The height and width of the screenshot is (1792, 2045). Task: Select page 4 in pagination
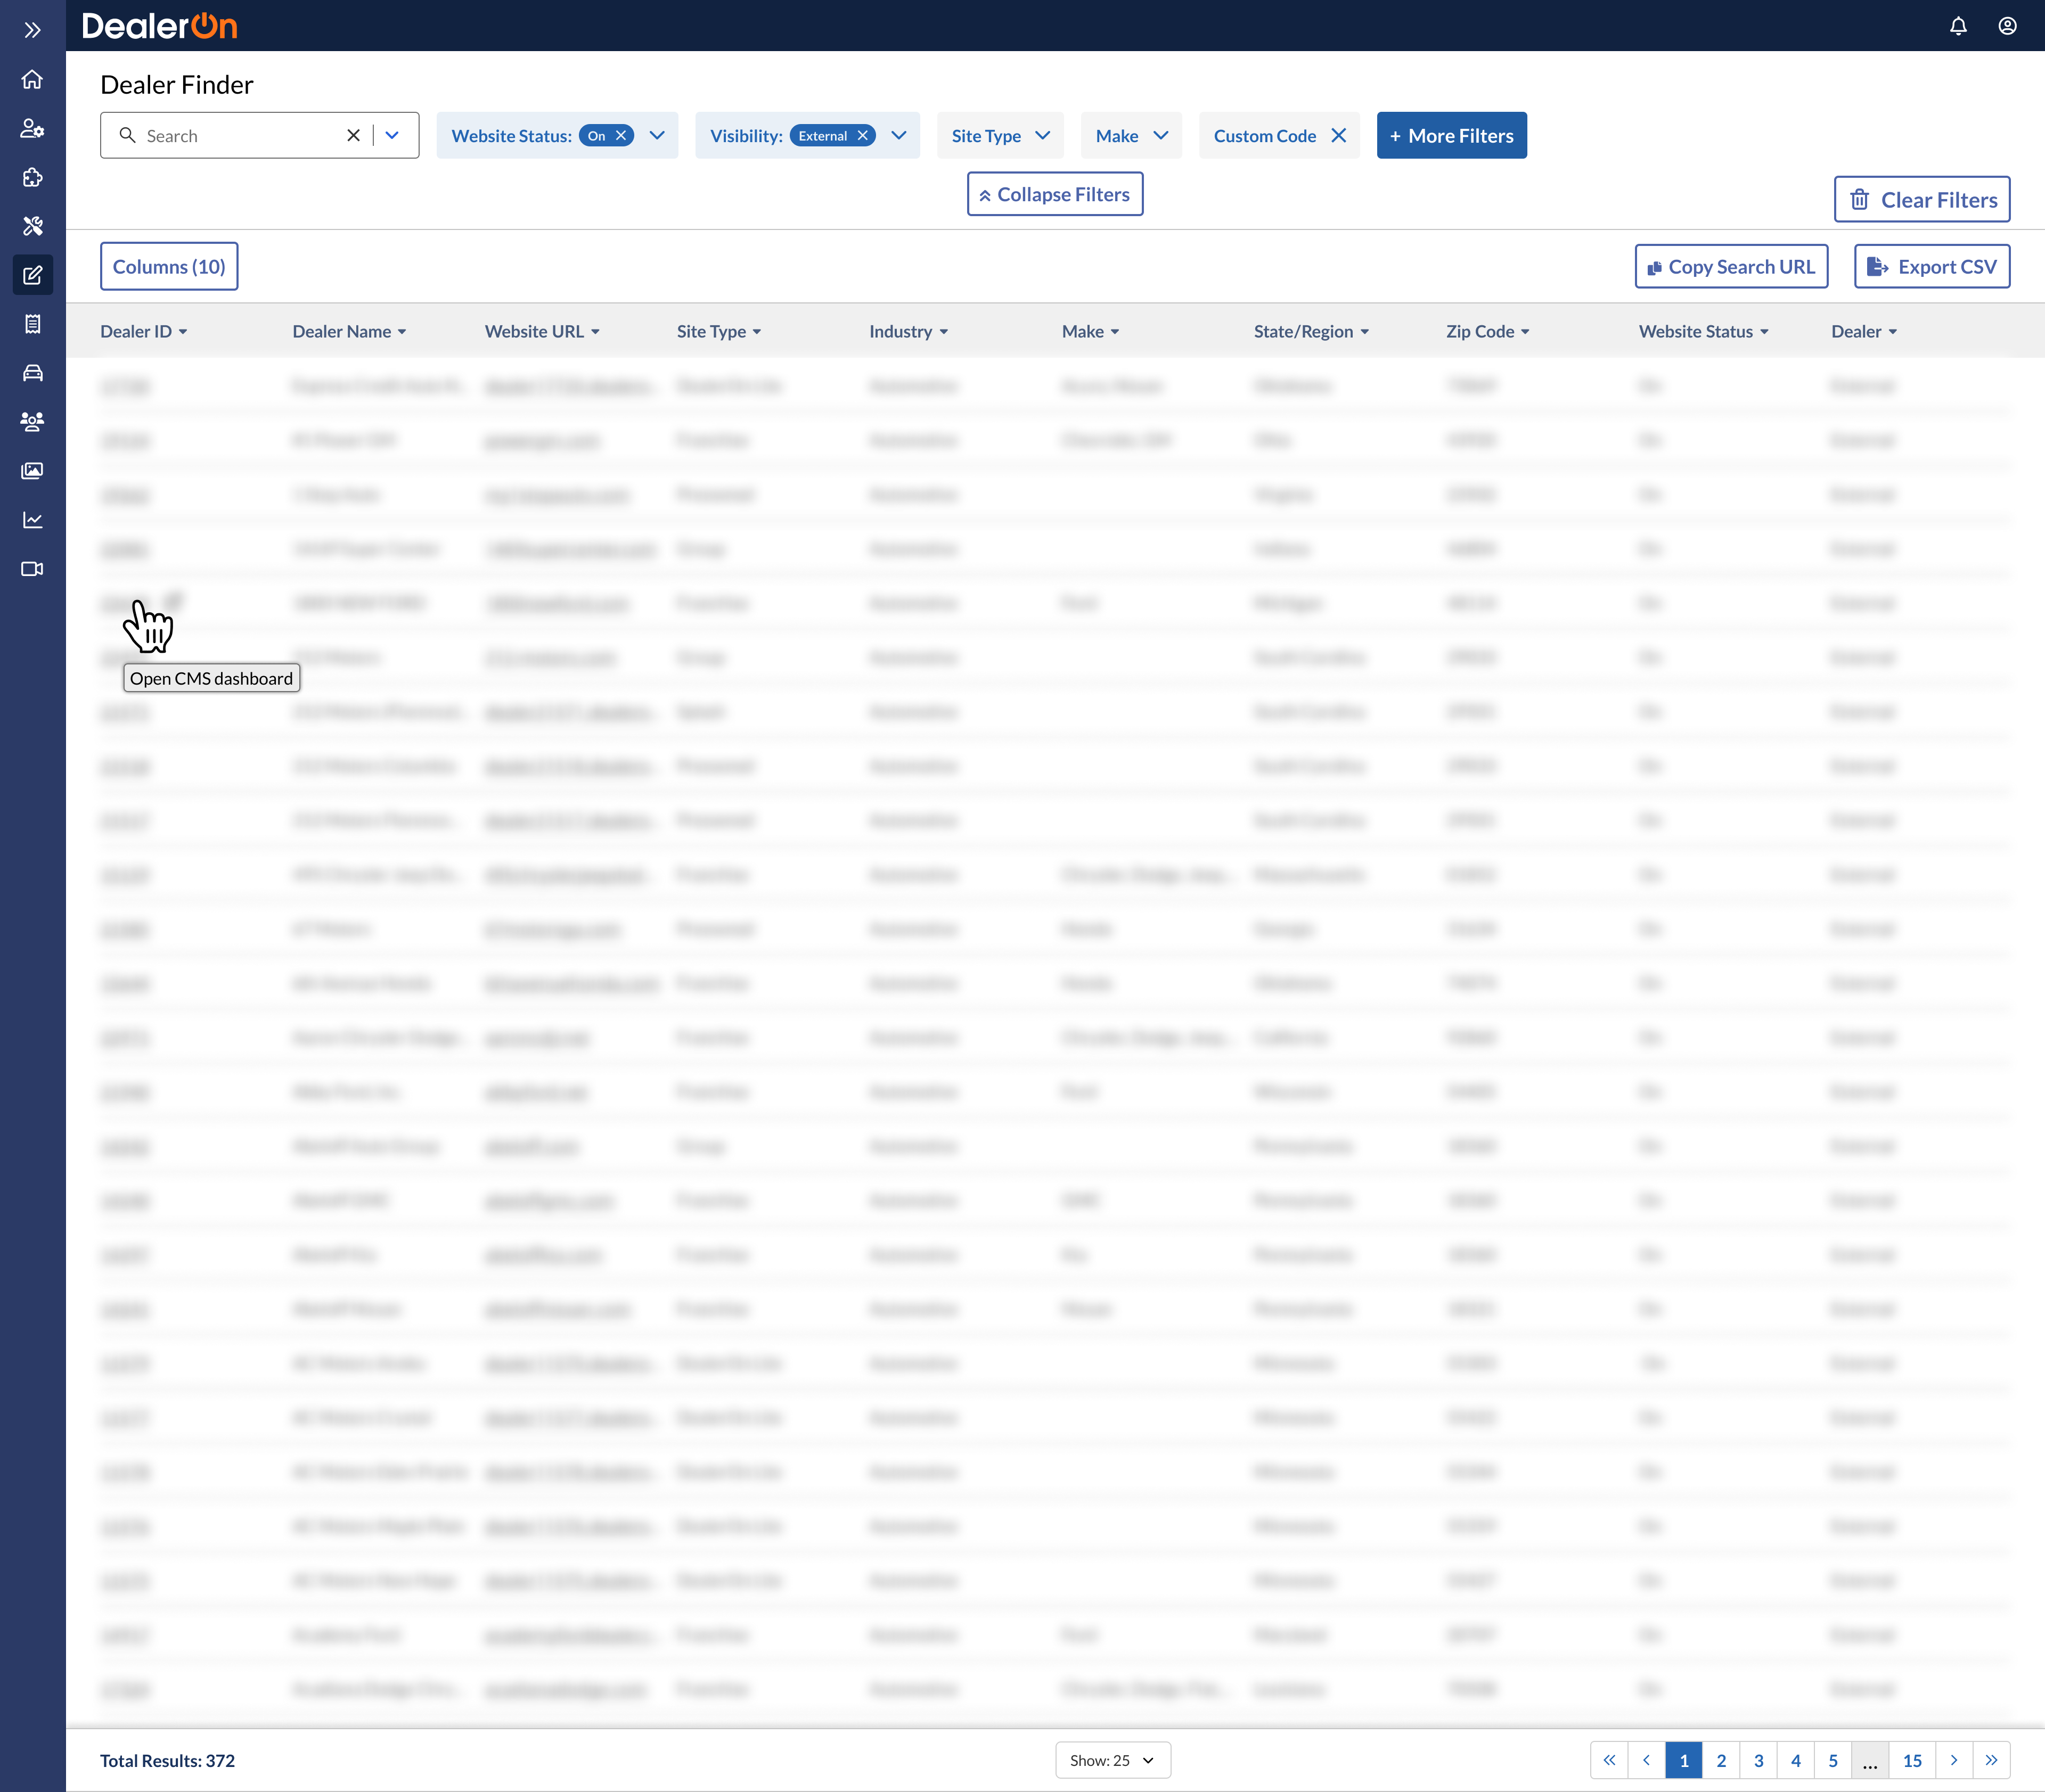[x=1795, y=1760]
